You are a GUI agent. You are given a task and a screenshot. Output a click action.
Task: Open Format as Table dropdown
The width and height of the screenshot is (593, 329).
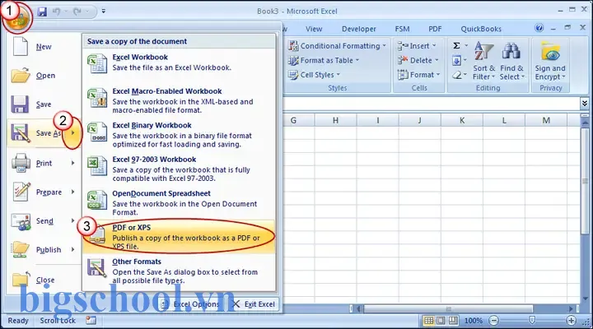click(x=324, y=60)
